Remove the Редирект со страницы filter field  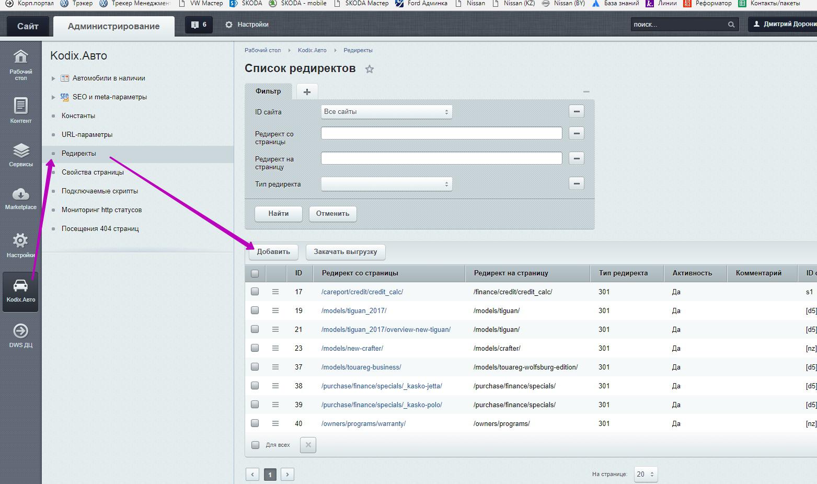[x=576, y=133]
